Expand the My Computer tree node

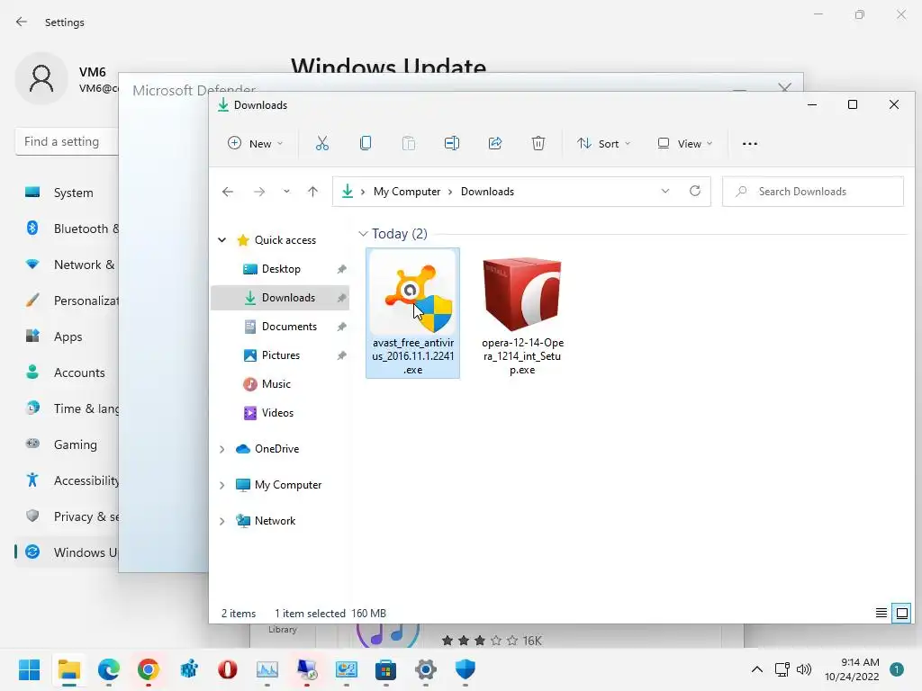click(221, 485)
